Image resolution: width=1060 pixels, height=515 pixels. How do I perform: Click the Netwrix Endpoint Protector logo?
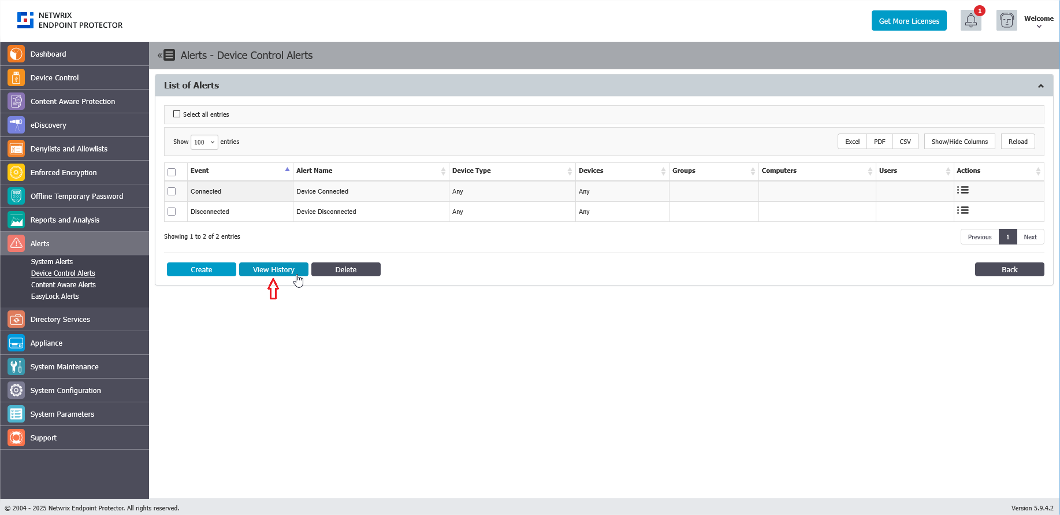(70, 20)
